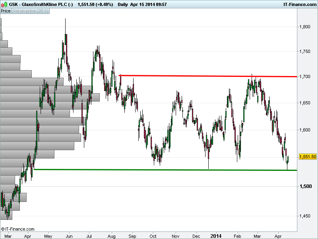Click the 1,500 price axis label
Screen dimensions: 318x239
[x=305, y=186]
